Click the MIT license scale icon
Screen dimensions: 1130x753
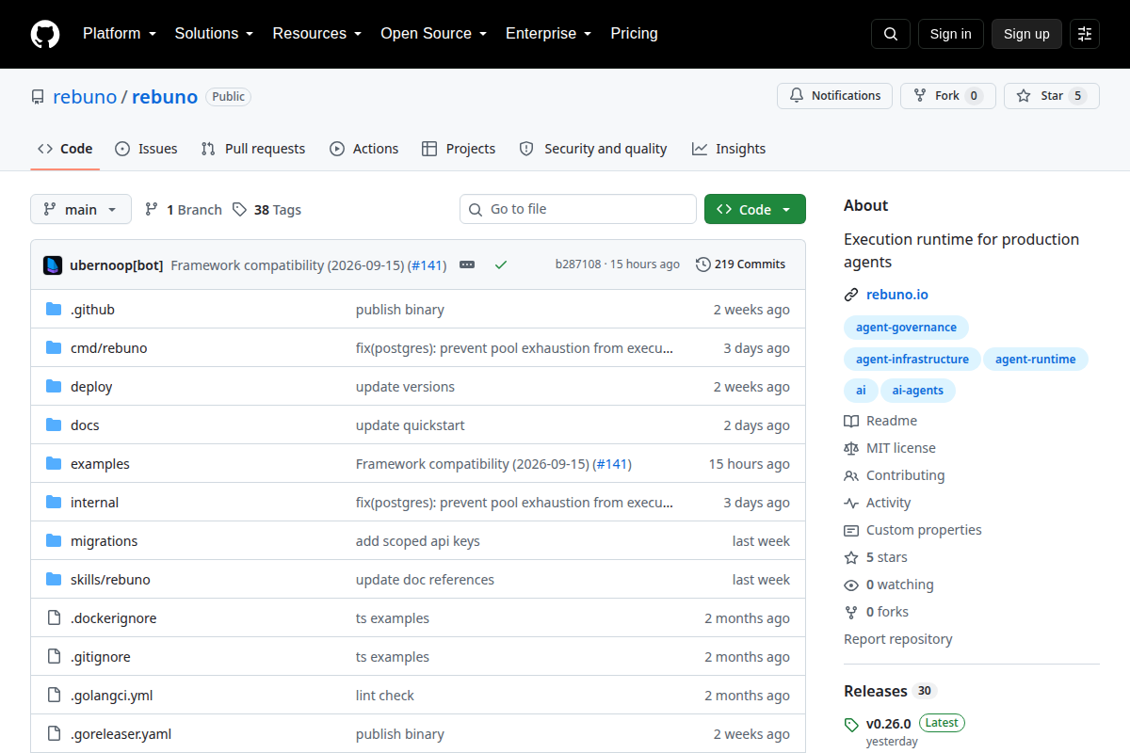851,448
